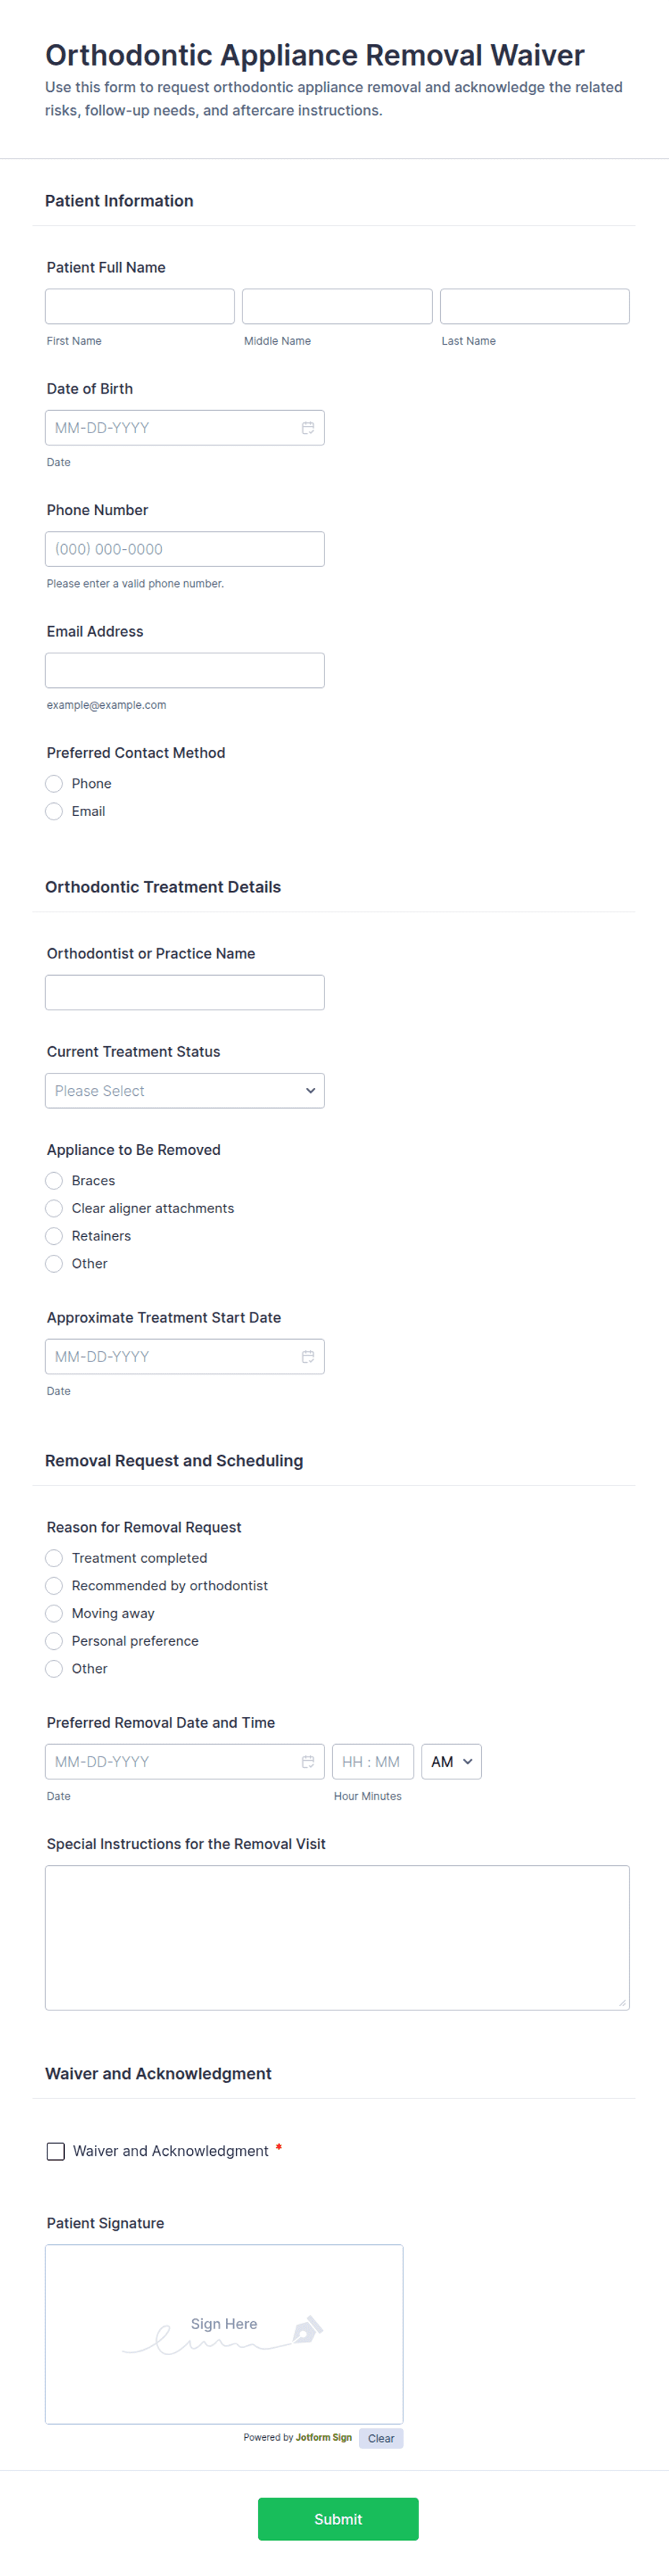Clear the patient signature
This screenshot has height=2576, width=669.
pyautogui.click(x=380, y=2438)
